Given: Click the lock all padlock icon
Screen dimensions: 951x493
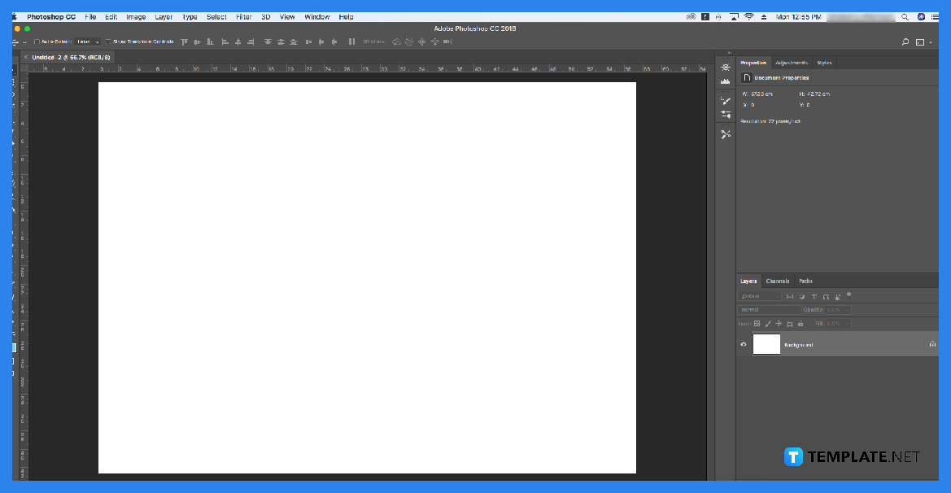Looking at the screenshot, I should click(800, 323).
